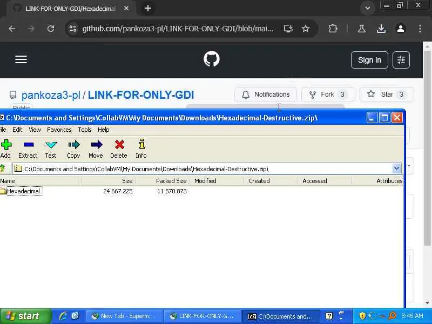
Task: Open the Info tool in 7-Zip
Action: [141, 149]
